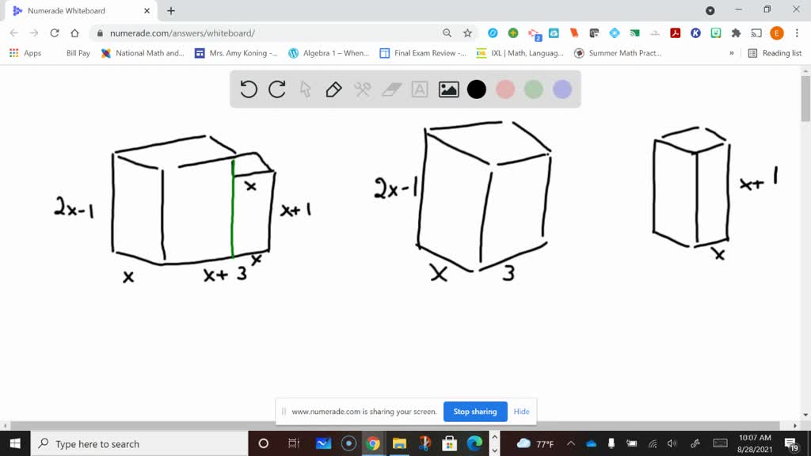The width and height of the screenshot is (811, 456).
Task: Select the green pen color swatch
Action: click(x=533, y=89)
